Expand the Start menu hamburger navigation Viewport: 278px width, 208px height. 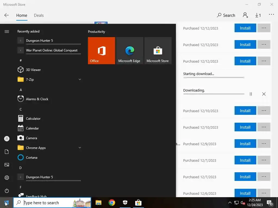tap(7, 31)
